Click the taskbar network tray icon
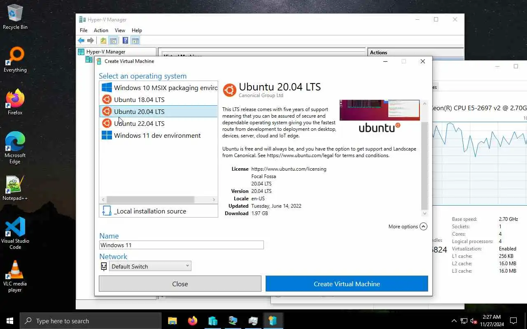 point(464,321)
